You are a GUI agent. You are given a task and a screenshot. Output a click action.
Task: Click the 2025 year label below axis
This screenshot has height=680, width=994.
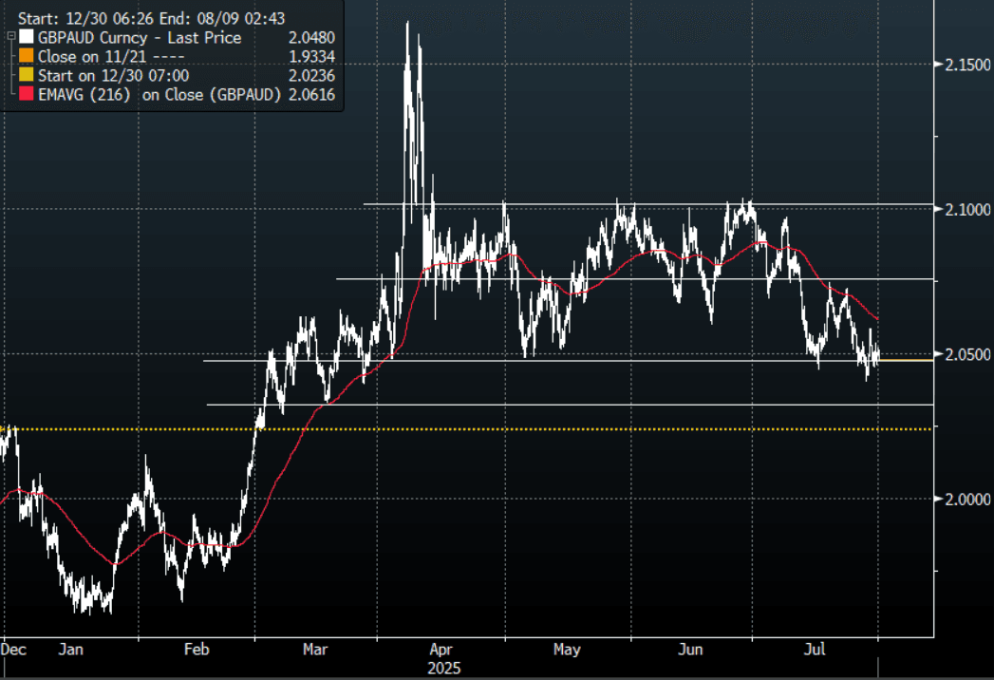(x=443, y=669)
